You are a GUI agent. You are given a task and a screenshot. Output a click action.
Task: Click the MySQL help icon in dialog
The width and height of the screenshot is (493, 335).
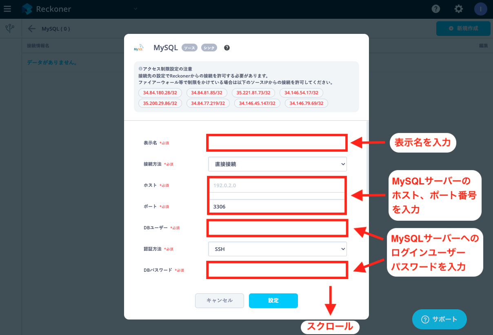(x=227, y=48)
